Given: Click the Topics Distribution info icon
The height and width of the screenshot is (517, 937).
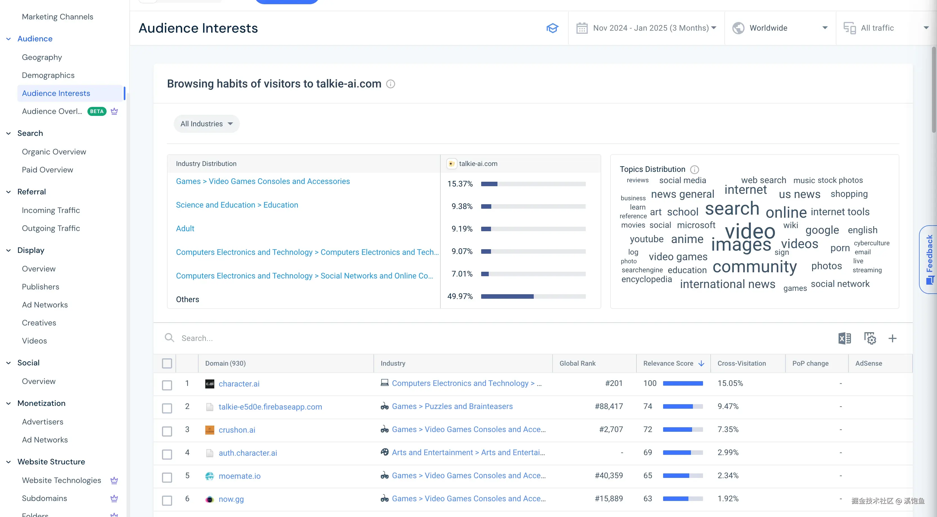Looking at the screenshot, I should (x=694, y=170).
